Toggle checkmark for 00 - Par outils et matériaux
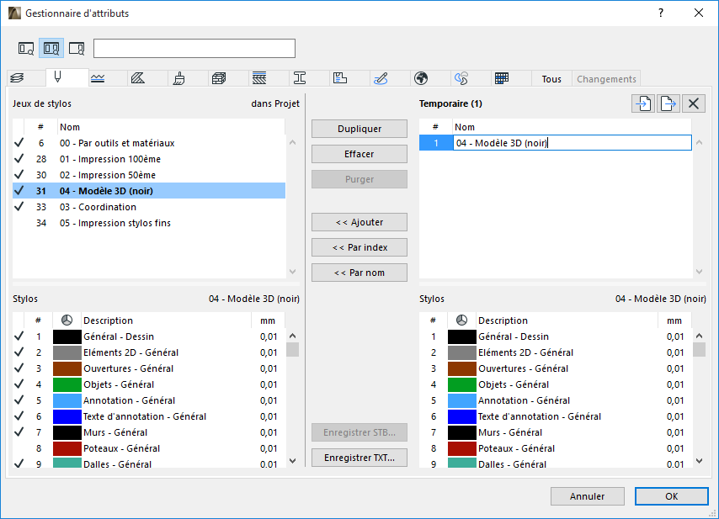 (x=19, y=143)
